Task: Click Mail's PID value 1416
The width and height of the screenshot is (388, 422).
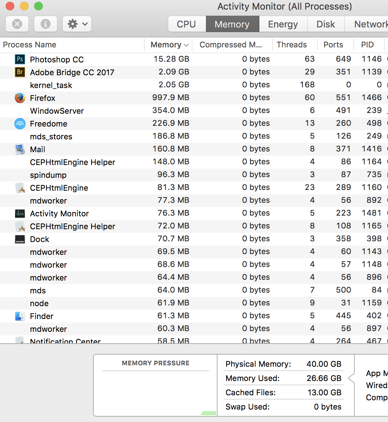Action: click(372, 149)
